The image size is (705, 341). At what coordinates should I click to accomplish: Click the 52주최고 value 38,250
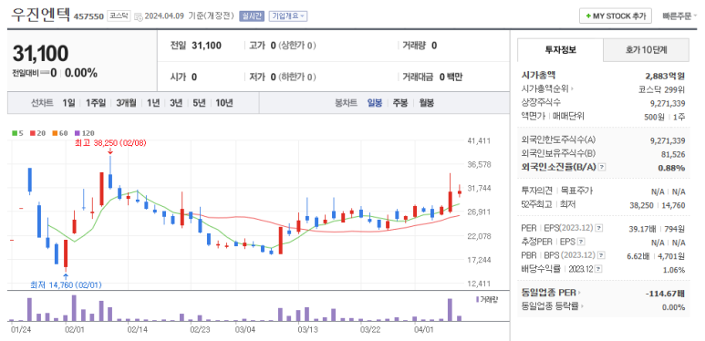(x=642, y=205)
